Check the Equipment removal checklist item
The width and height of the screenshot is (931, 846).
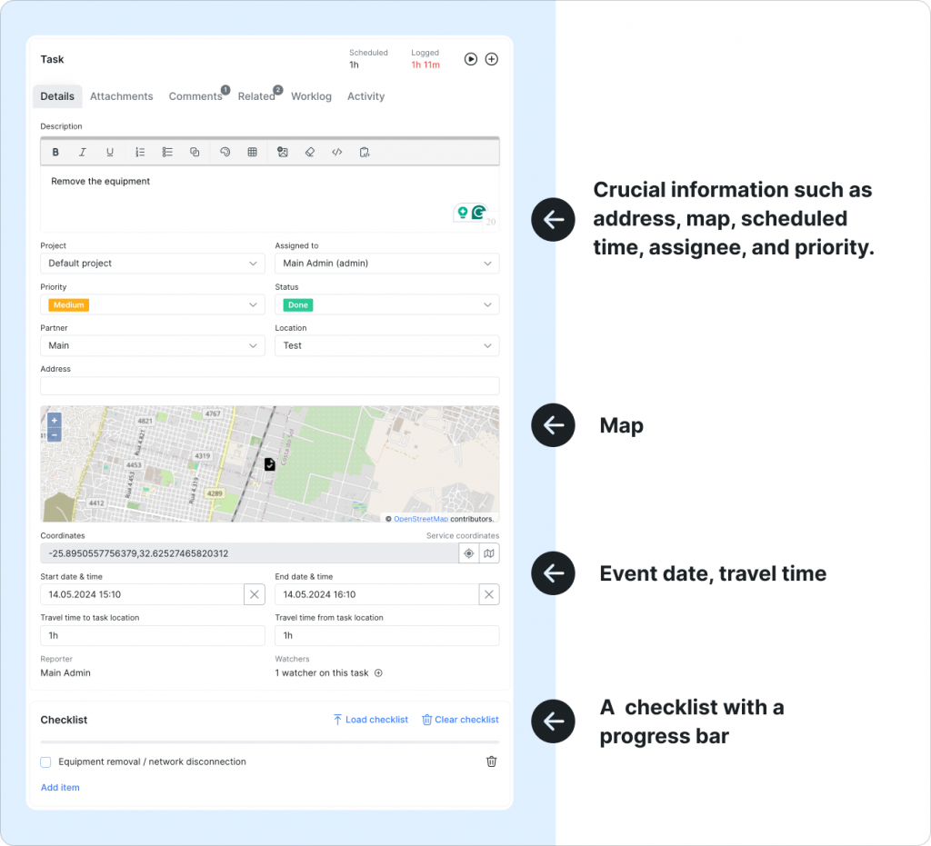45,761
